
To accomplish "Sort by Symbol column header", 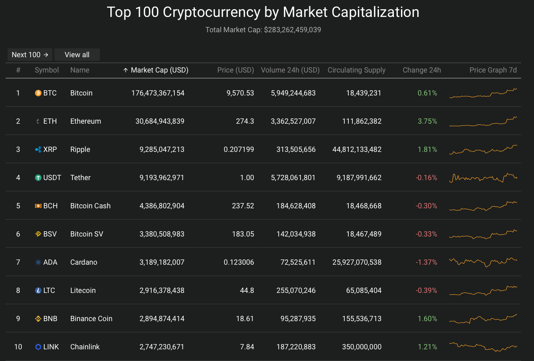I will pos(47,70).
